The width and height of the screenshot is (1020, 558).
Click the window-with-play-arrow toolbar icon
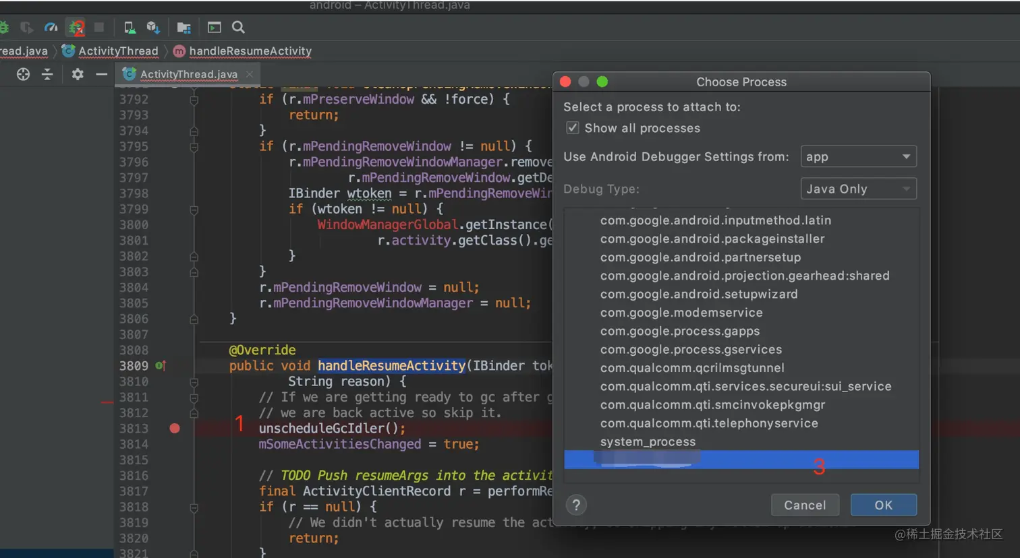[x=215, y=28]
